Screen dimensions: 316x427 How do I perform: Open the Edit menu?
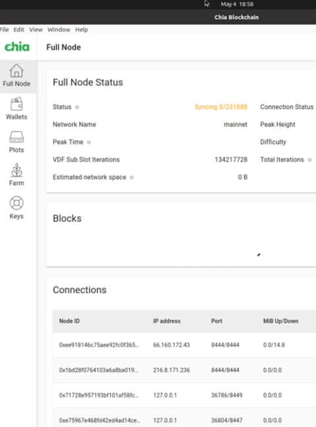coord(19,30)
